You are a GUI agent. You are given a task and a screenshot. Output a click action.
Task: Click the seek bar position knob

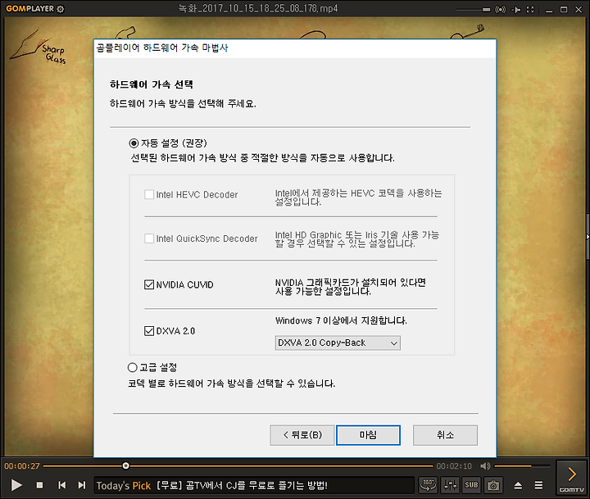(125, 466)
